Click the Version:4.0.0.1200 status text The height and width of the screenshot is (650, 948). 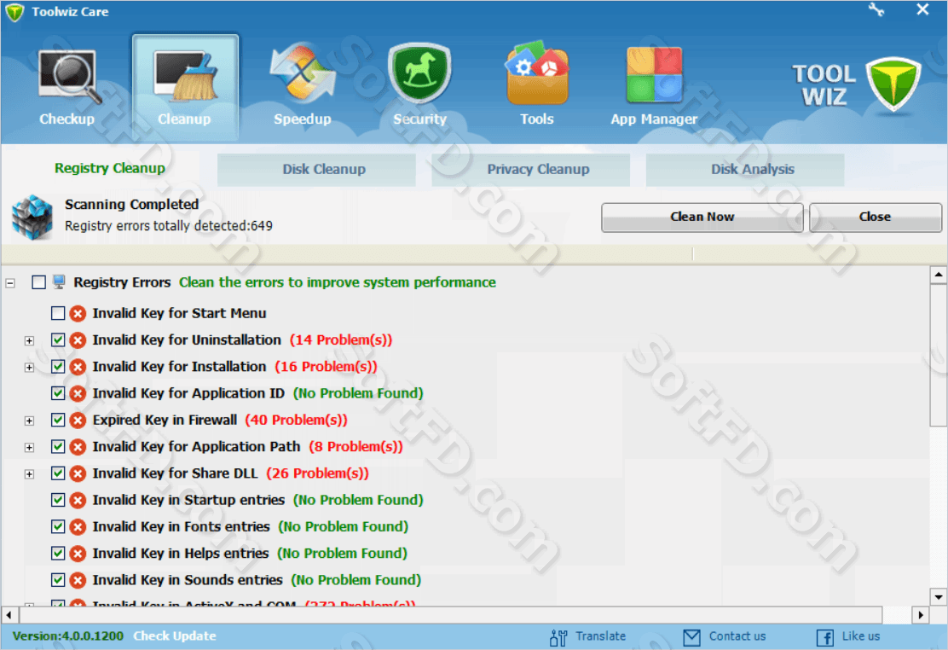(x=67, y=636)
